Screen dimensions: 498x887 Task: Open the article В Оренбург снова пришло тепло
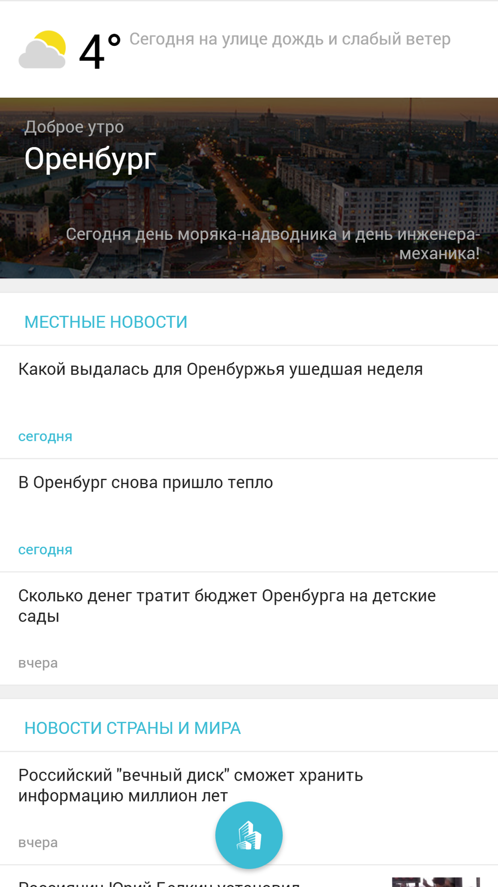pyautogui.click(x=249, y=515)
